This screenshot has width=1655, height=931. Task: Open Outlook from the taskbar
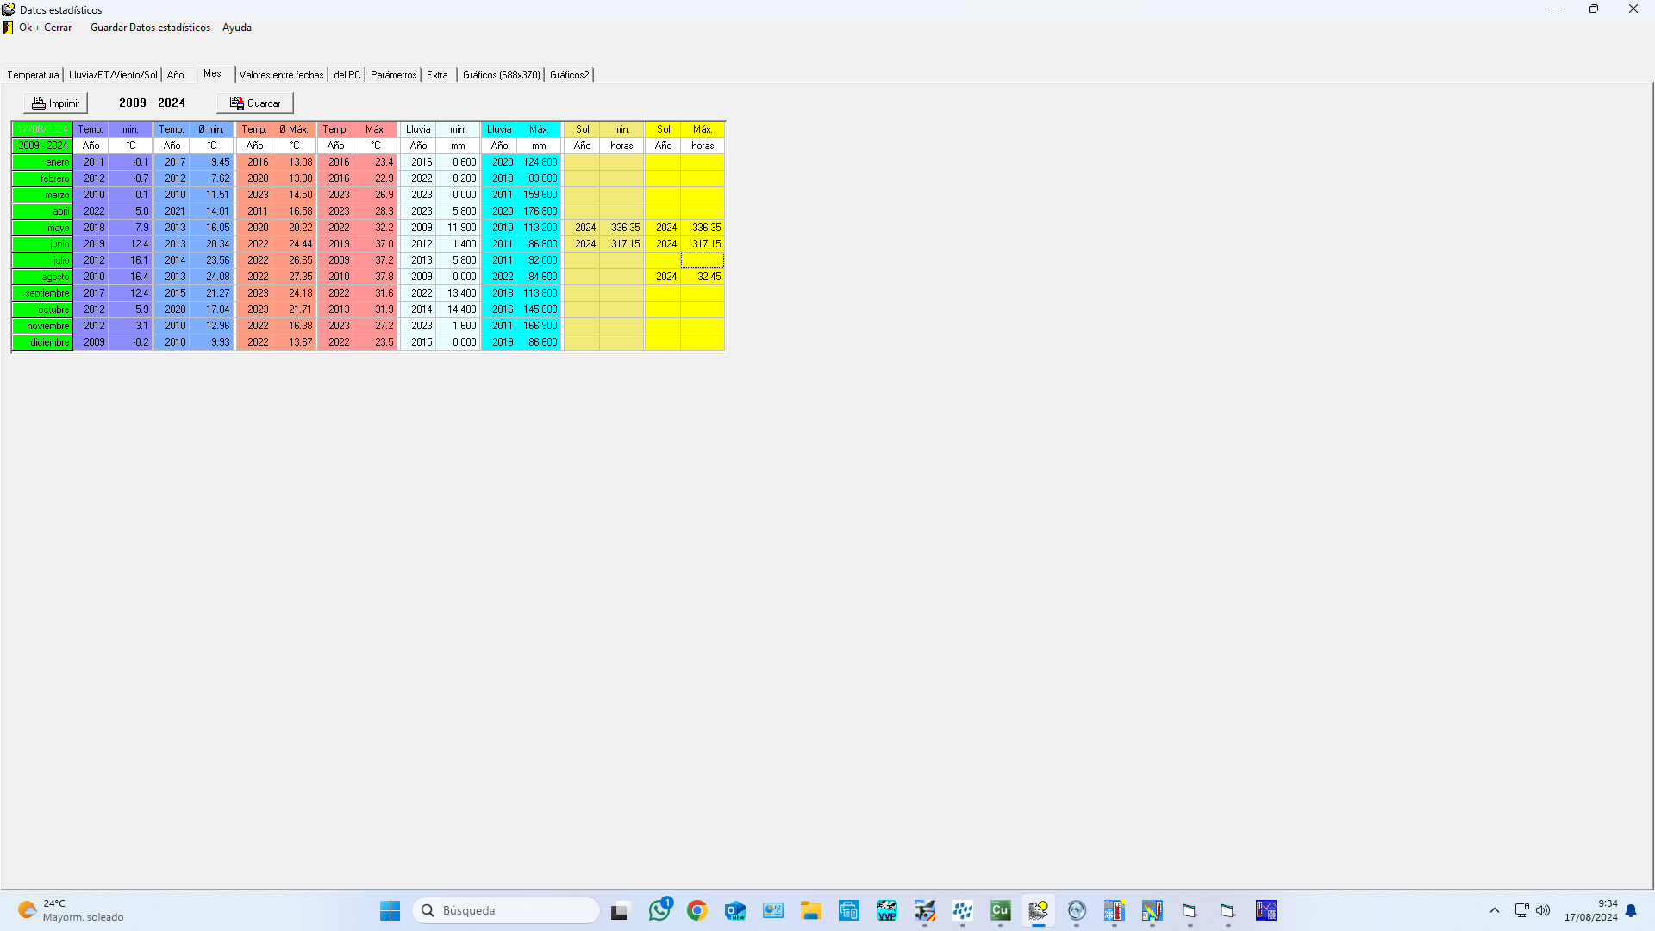(x=735, y=910)
